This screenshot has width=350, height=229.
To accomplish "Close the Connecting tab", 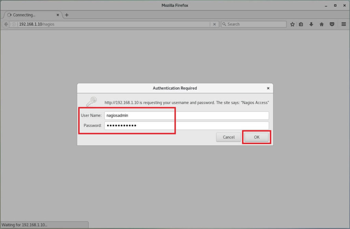I will [57, 15].
